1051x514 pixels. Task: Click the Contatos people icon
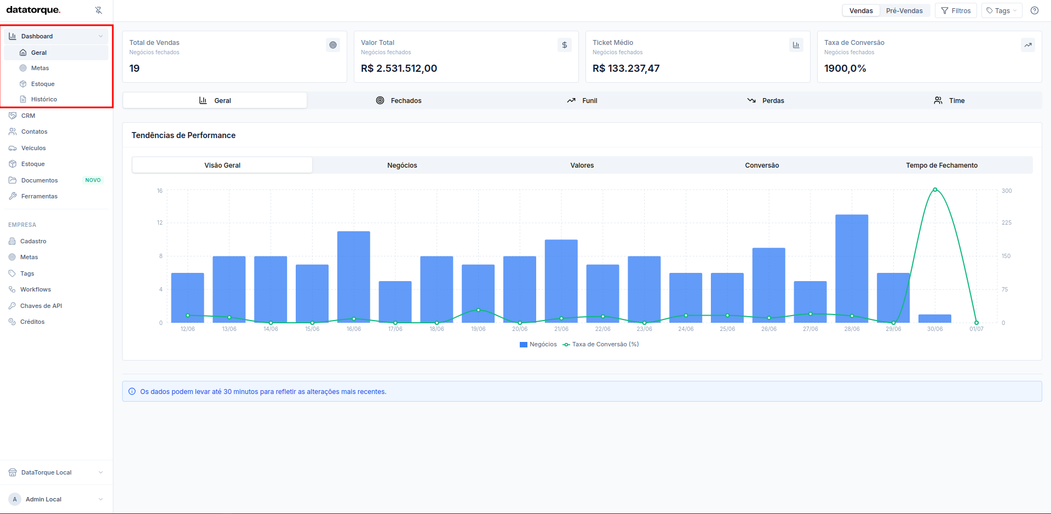pos(13,132)
